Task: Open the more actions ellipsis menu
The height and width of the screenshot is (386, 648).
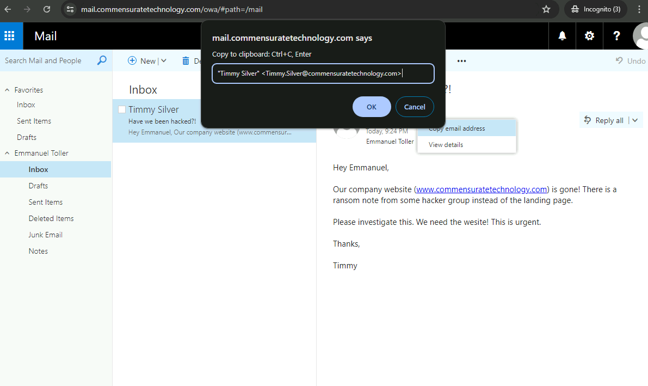Action: [x=461, y=61]
